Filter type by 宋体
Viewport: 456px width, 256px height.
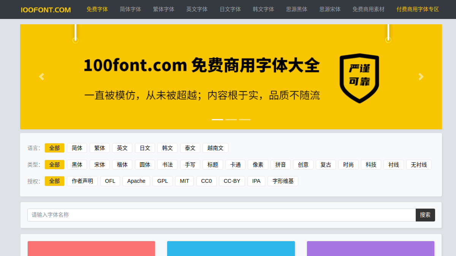click(100, 165)
